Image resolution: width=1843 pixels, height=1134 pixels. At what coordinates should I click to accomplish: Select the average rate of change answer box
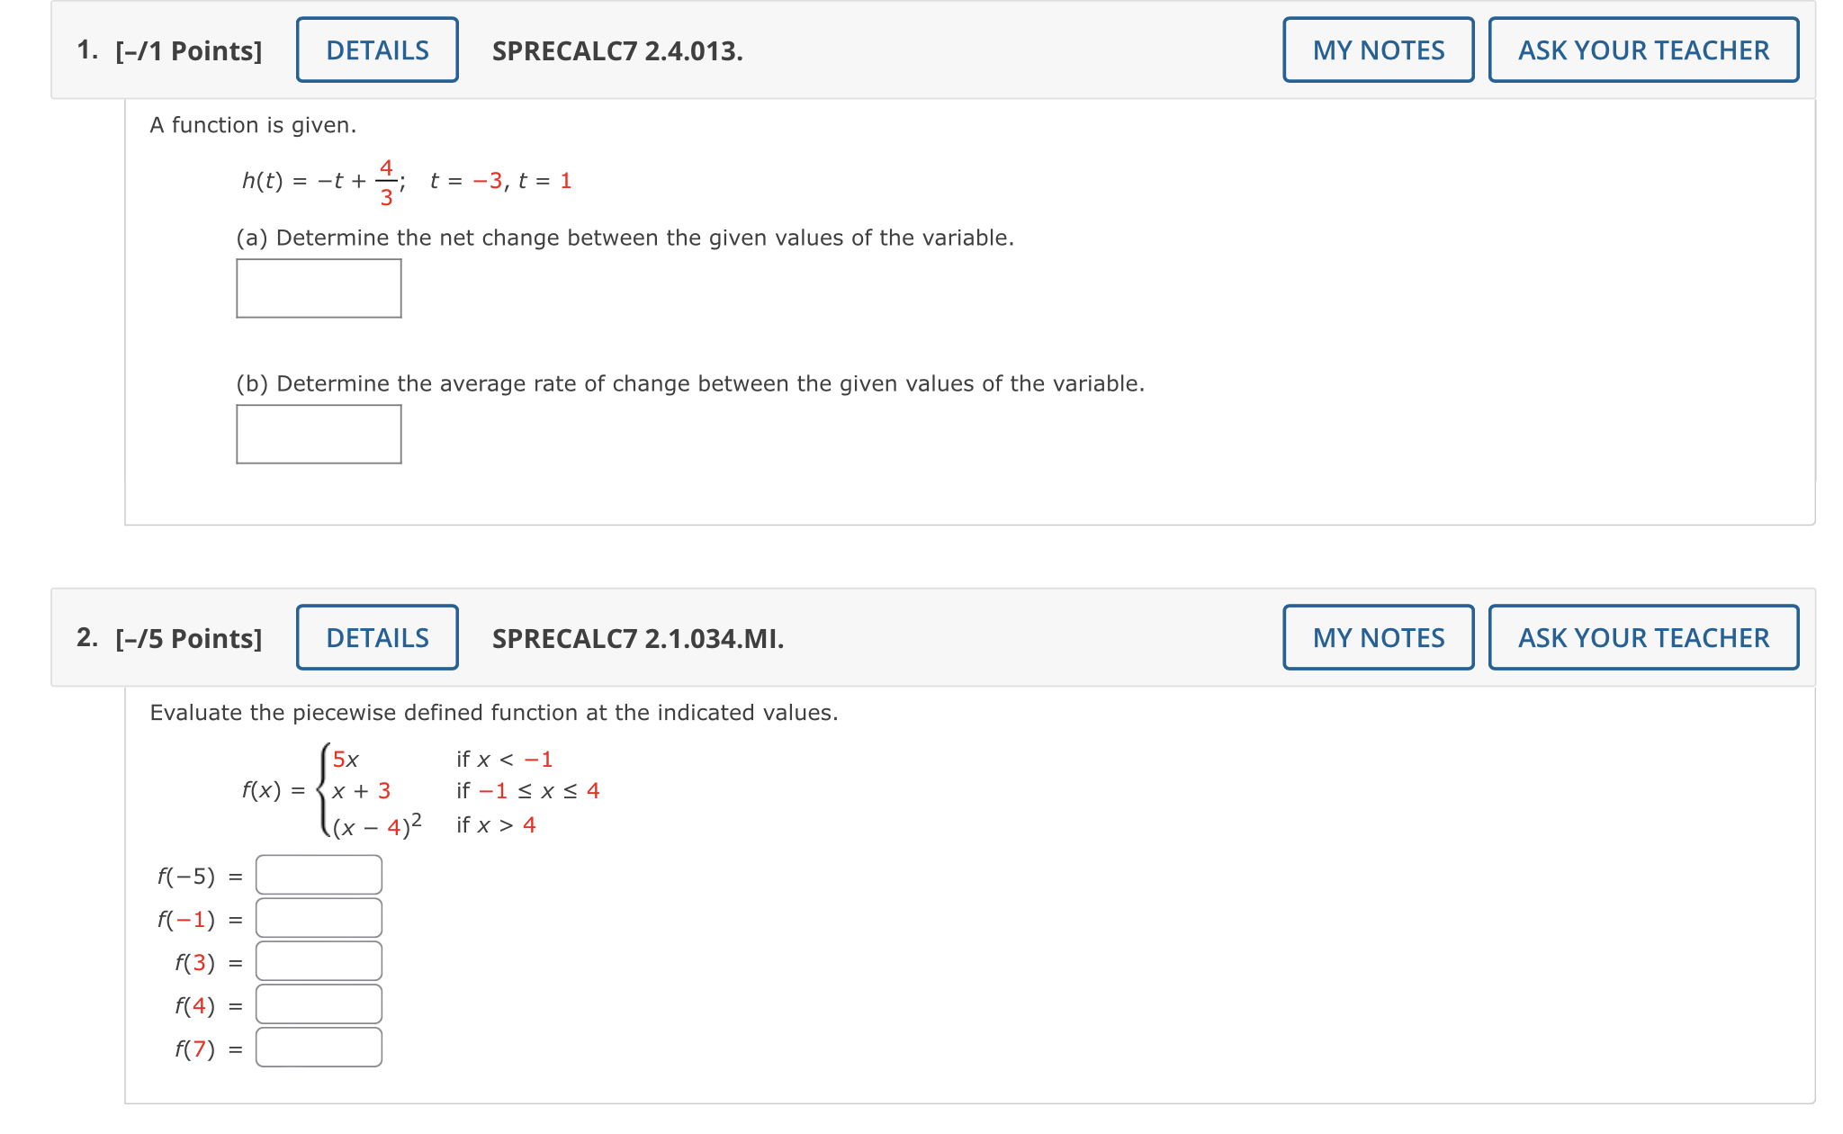(319, 435)
